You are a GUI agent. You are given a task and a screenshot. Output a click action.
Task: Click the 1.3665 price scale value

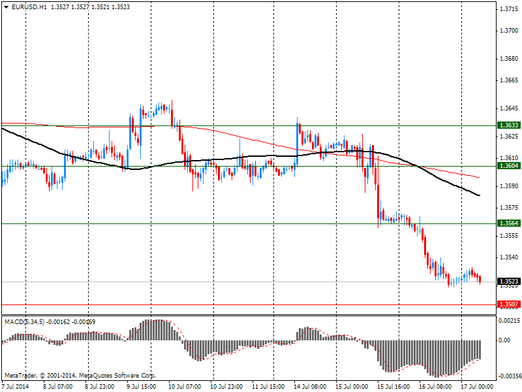tap(509, 80)
